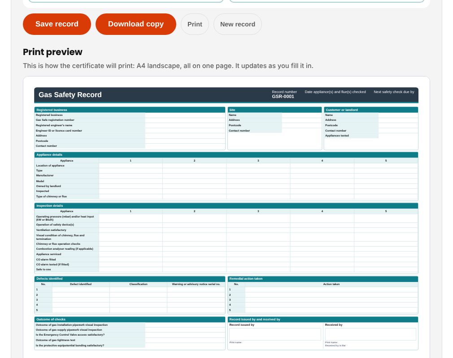This screenshot has width=453, height=358.
Task: Click the Print preview heading
Action: [x=52, y=52]
